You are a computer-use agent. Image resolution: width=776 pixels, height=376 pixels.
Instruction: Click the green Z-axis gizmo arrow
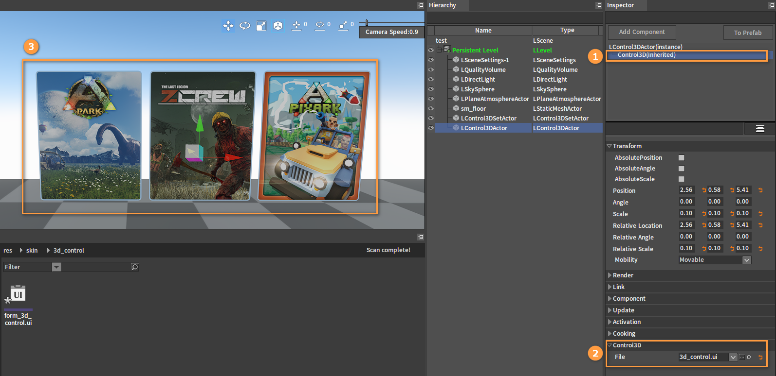point(200,123)
